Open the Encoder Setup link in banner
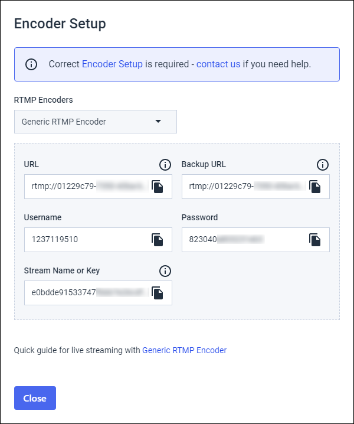 coord(112,64)
